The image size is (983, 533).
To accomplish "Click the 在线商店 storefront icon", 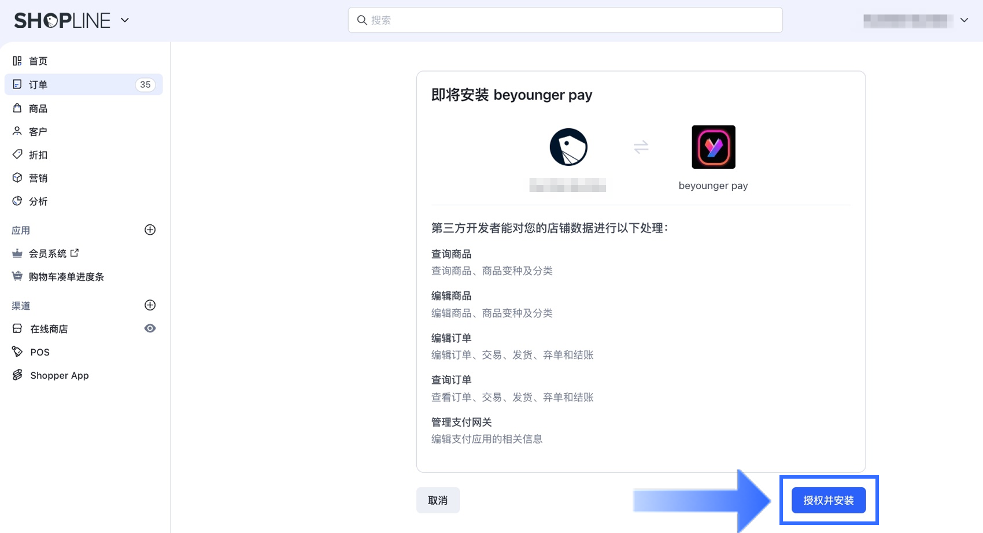I will pos(17,328).
